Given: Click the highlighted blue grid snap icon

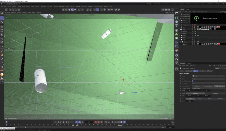Looking at the screenshot, I should [x=98, y=10].
